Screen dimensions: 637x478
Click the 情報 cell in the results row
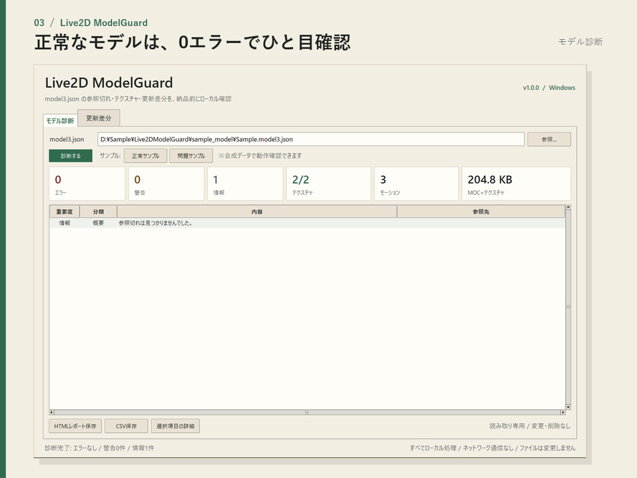(x=65, y=223)
